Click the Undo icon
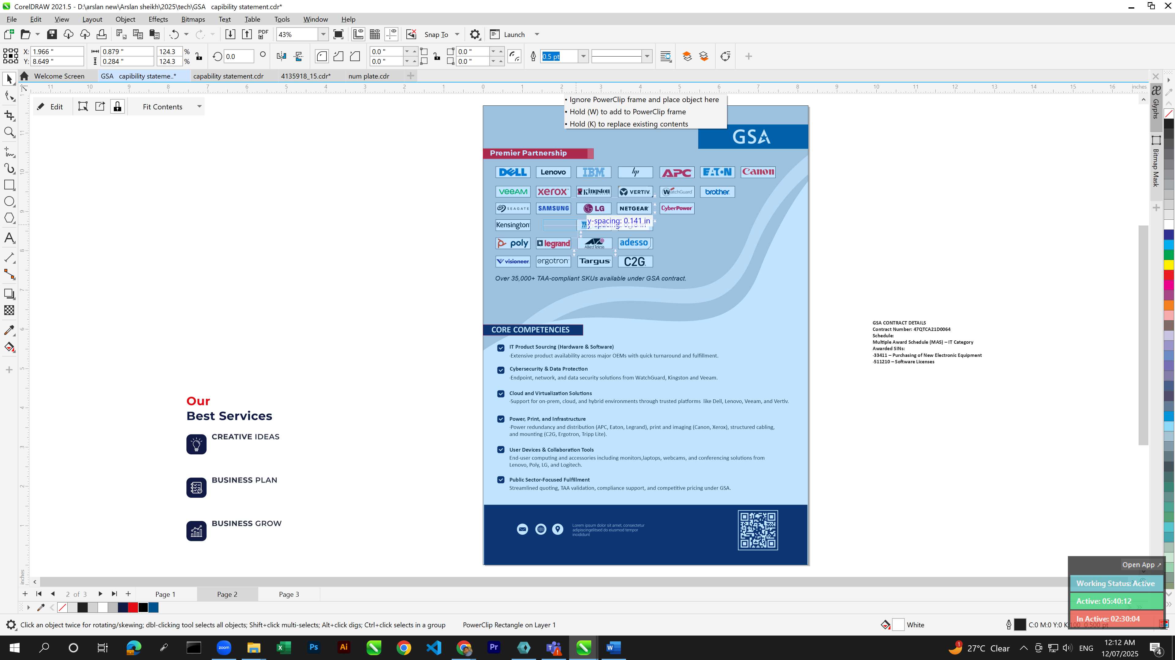This screenshot has width=1175, height=660. (x=174, y=34)
